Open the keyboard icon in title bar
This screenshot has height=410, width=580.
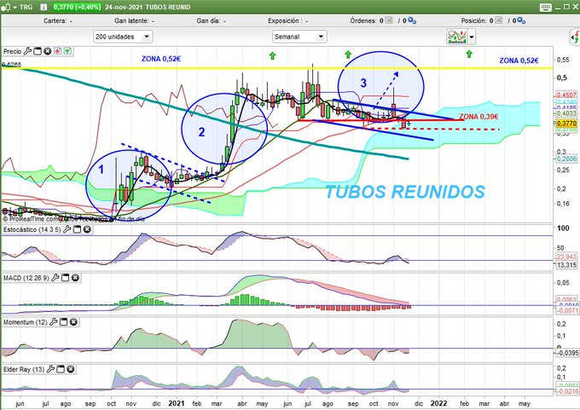(x=546, y=7)
